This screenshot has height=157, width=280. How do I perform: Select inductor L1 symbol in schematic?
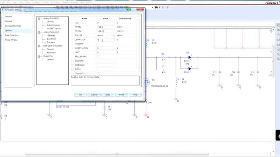(147, 44)
